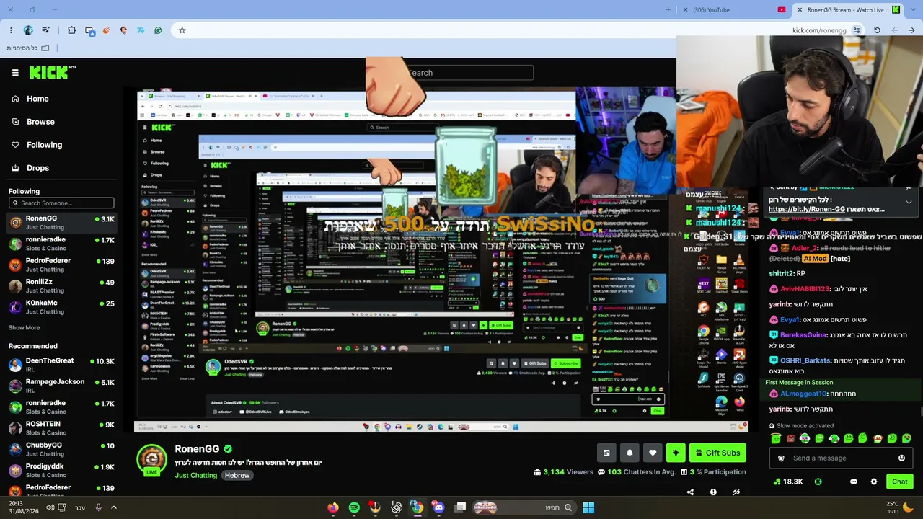Show hidden system tray icons

coord(113,507)
